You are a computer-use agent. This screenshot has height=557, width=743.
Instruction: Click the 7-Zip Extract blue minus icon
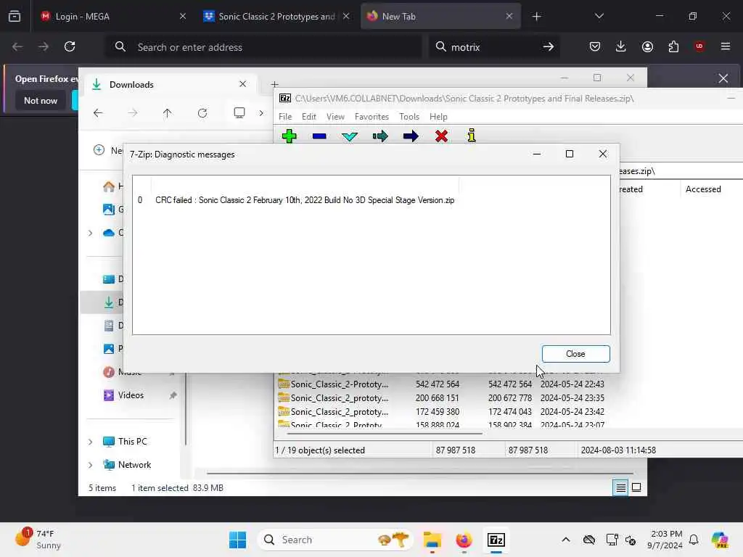(x=319, y=136)
